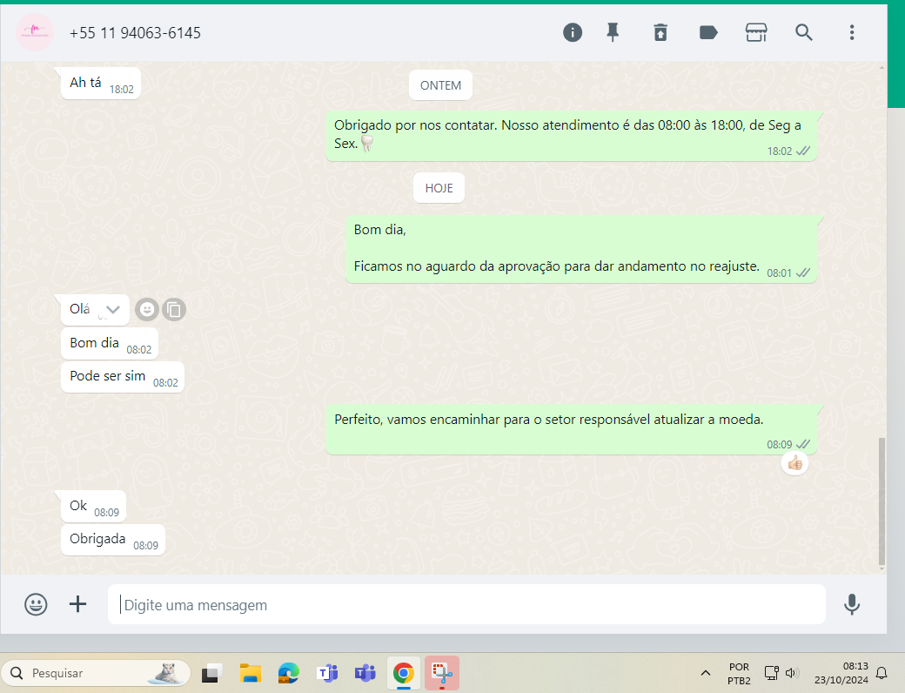Screen dimensions: 905x693
Task: Open the label tag icon
Action: tap(708, 32)
